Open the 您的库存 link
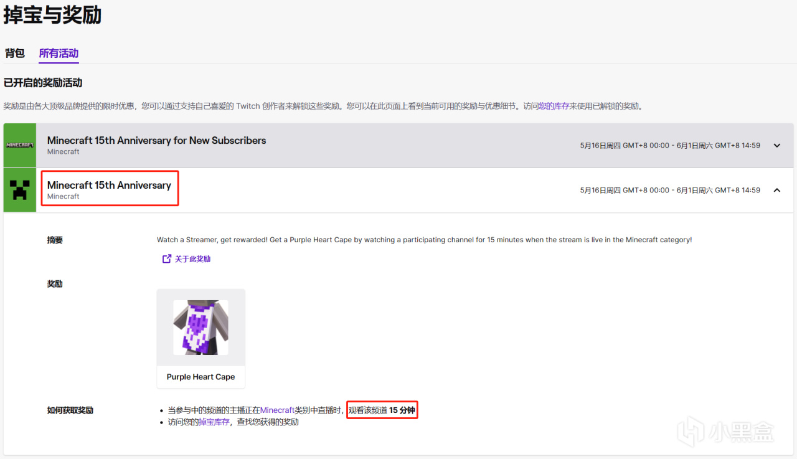The height and width of the screenshot is (459, 797). click(554, 106)
